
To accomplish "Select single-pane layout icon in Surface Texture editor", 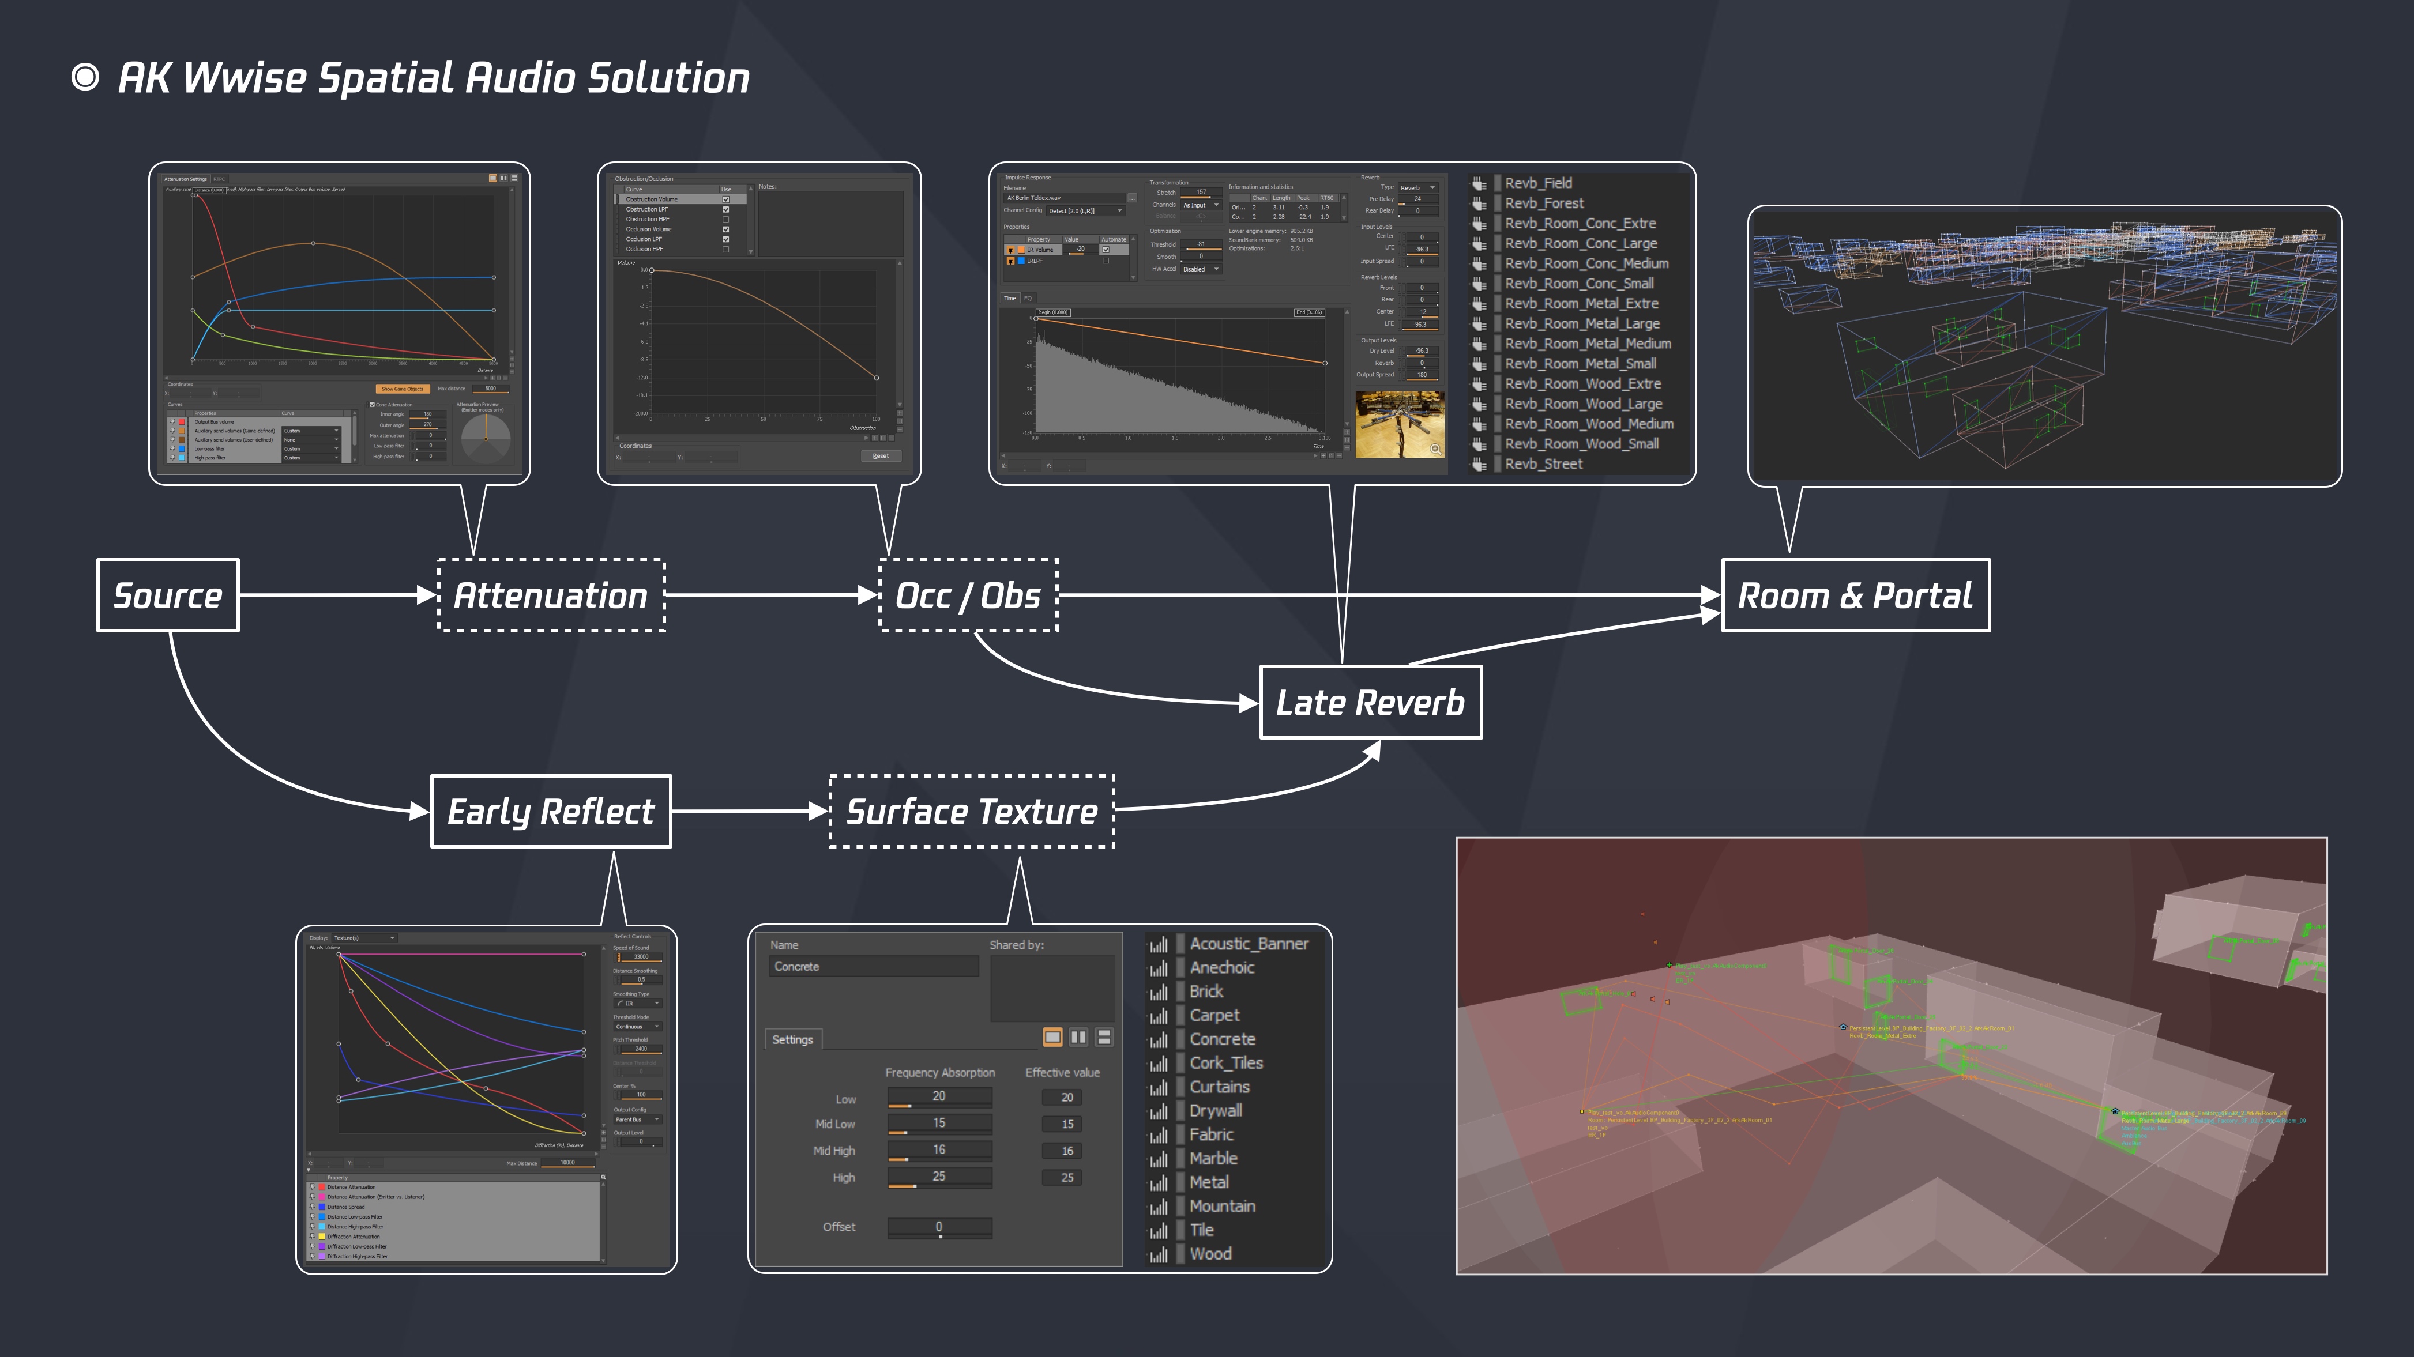I will pyautogui.click(x=1052, y=1036).
